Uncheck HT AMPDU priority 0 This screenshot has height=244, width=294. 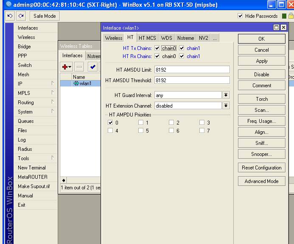point(110,122)
